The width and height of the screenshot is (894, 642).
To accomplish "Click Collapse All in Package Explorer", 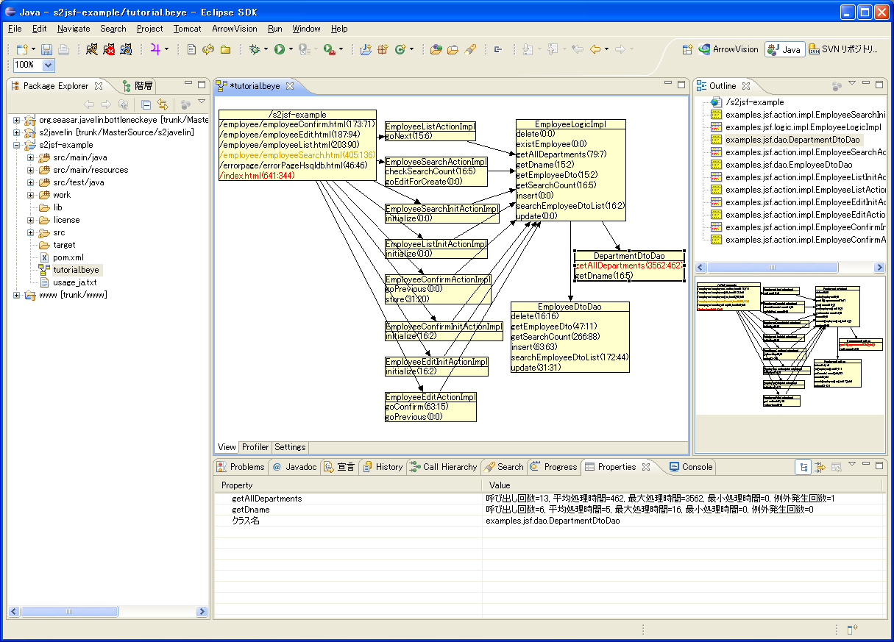I will (x=146, y=104).
